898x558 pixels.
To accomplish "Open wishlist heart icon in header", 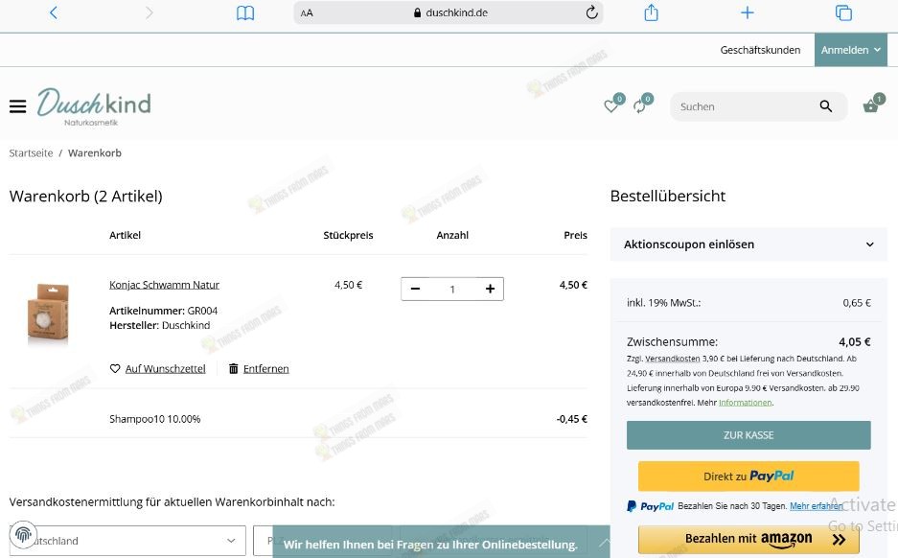I will (611, 106).
